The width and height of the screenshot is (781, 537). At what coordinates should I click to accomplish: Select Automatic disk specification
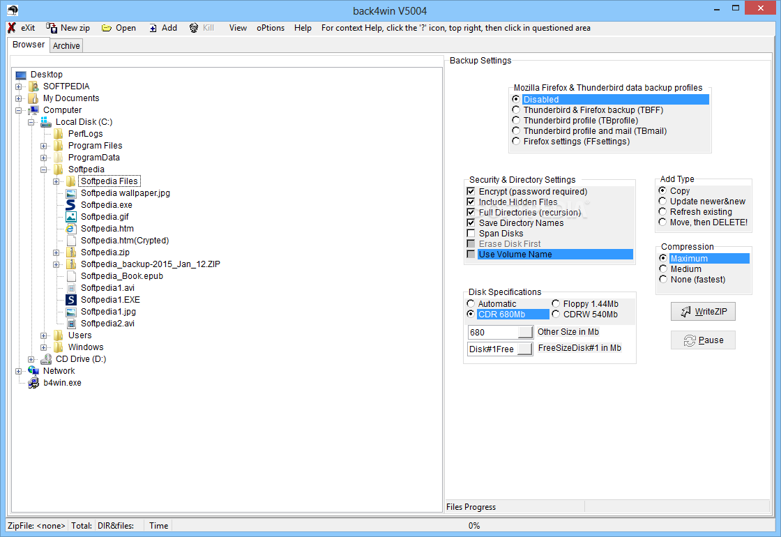pos(471,303)
